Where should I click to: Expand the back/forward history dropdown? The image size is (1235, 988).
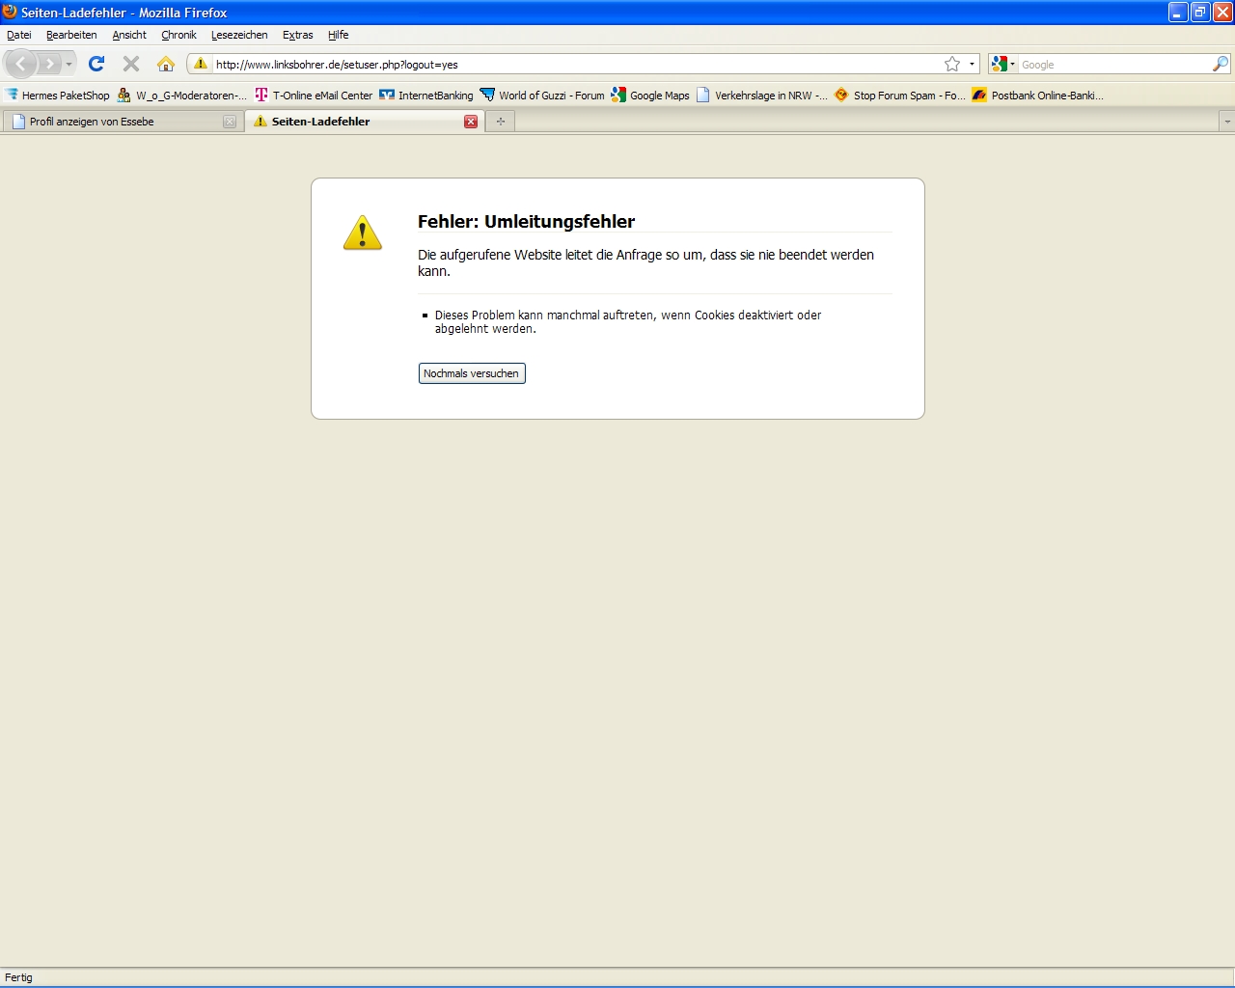click(x=69, y=65)
